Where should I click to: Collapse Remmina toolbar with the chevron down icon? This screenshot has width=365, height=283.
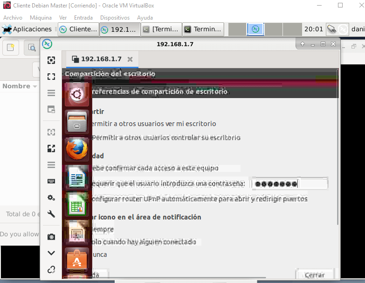click(x=51, y=253)
